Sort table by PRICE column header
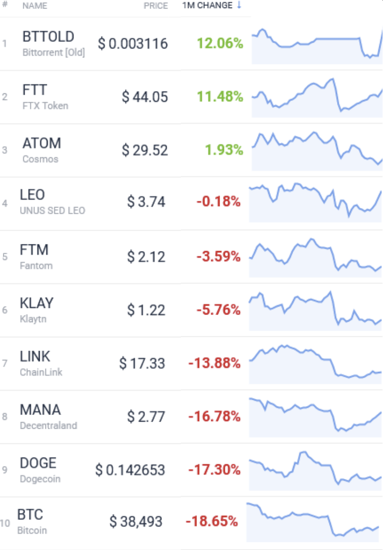 [x=156, y=6]
